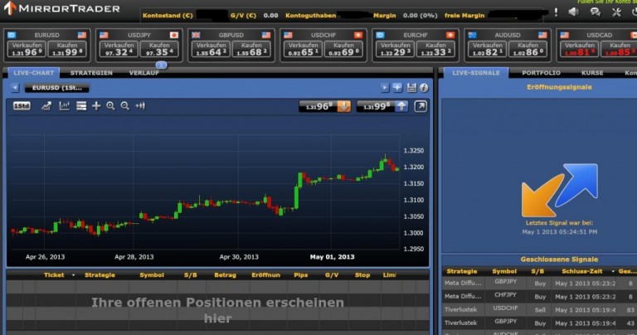The width and height of the screenshot is (637, 335).
Task: Collapse the currency ticker panel handle
Action: point(161,65)
